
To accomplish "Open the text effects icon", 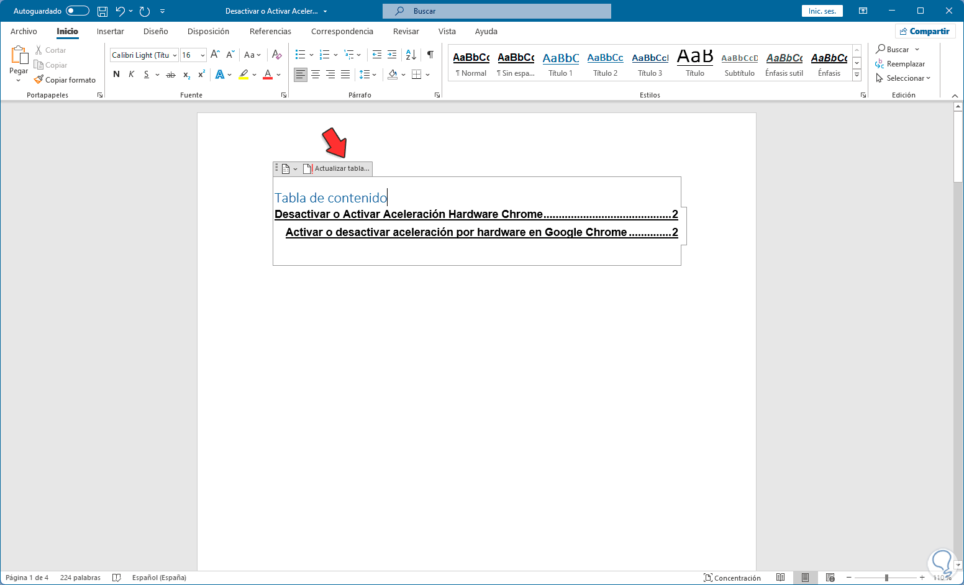I will coord(220,75).
